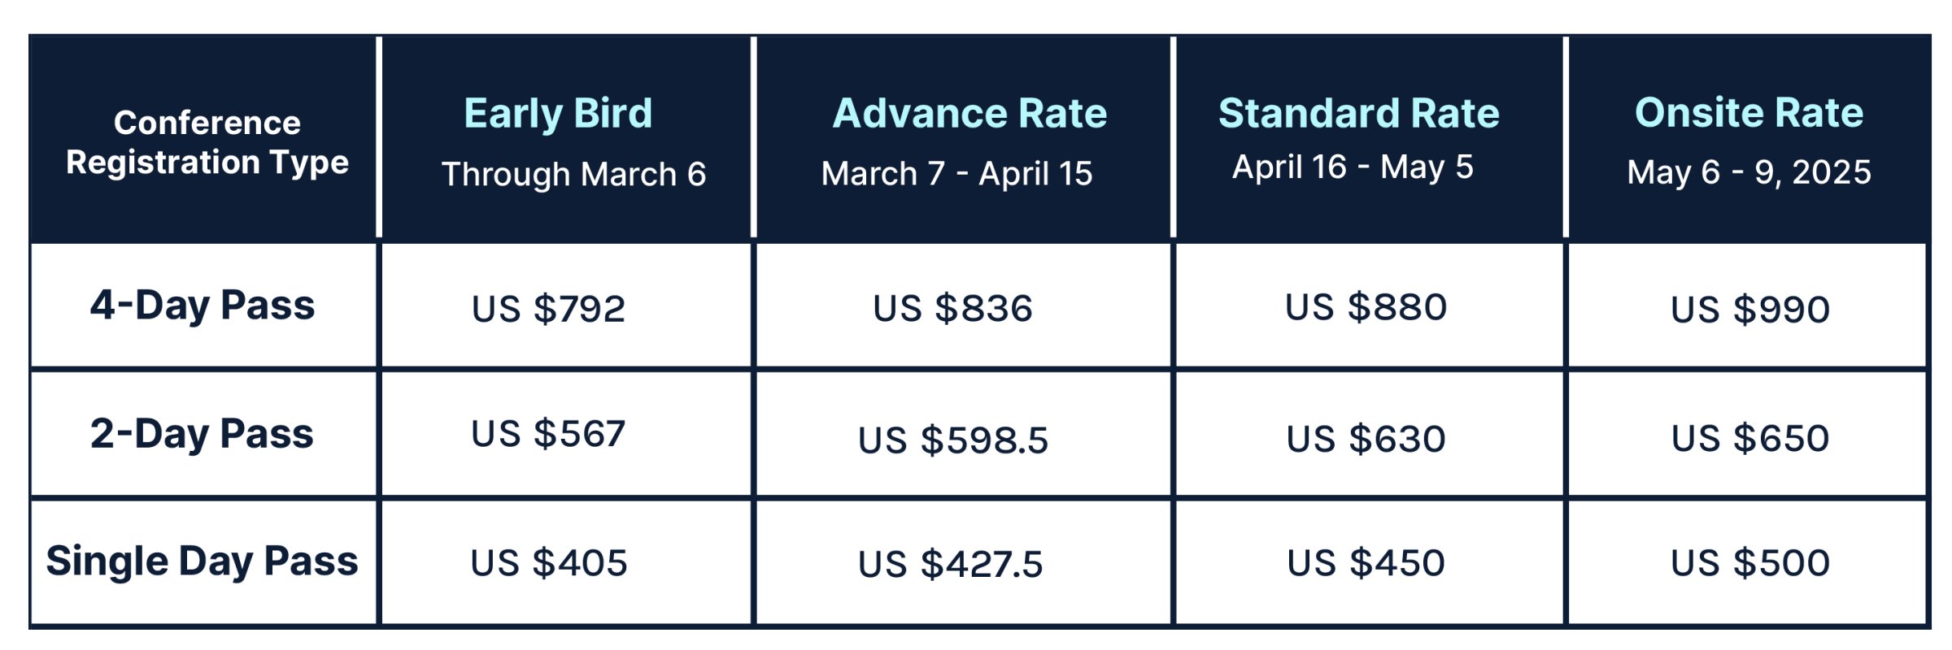
Task: Click the 2-Day Pass row label
Action: click(x=202, y=434)
